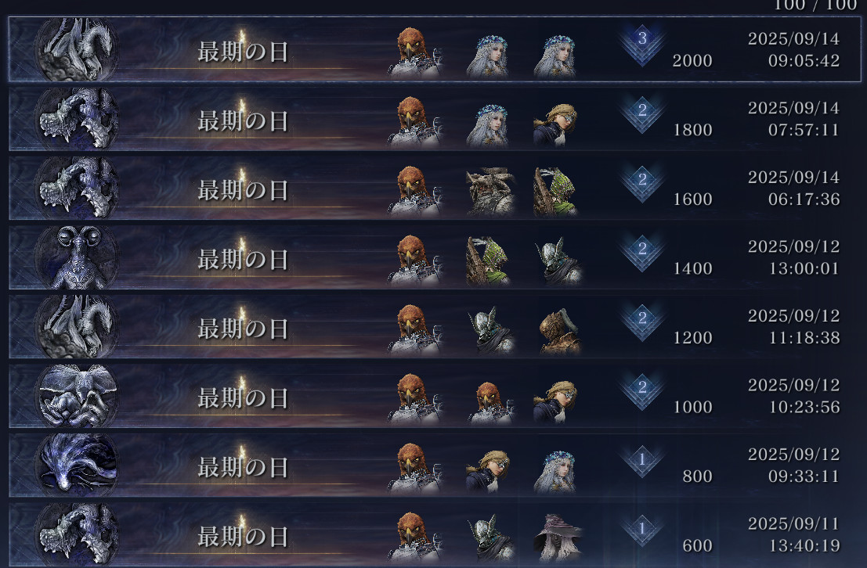The height and width of the screenshot is (568, 867).
Task: Click the second hawk-headed character in the 1000-point record
Action: click(x=489, y=402)
